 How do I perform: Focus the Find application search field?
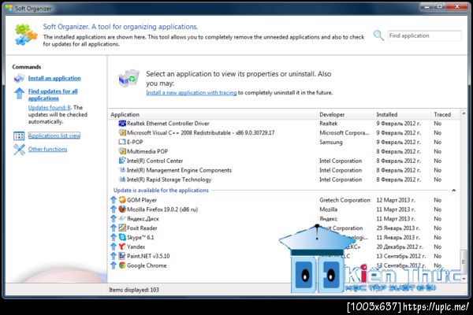coord(424,35)
